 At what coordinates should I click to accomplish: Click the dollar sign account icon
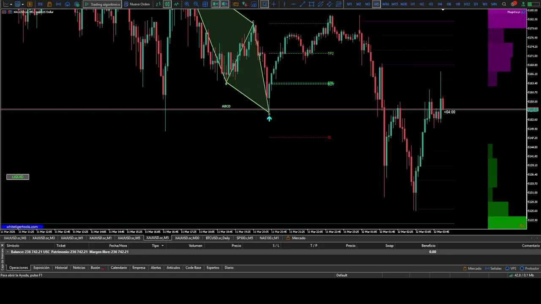pyautogui.click(x=30, y=4)
